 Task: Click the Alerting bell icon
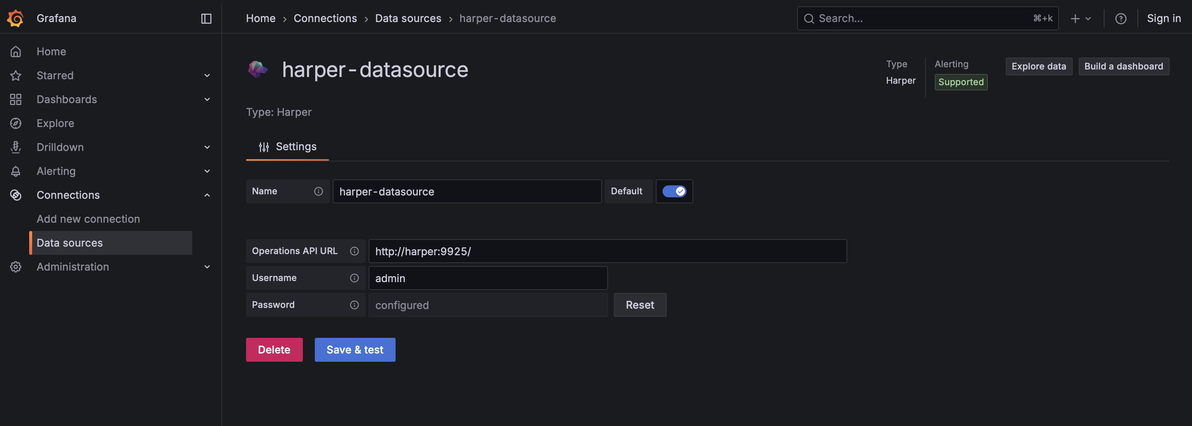click(x=16, y=171)
